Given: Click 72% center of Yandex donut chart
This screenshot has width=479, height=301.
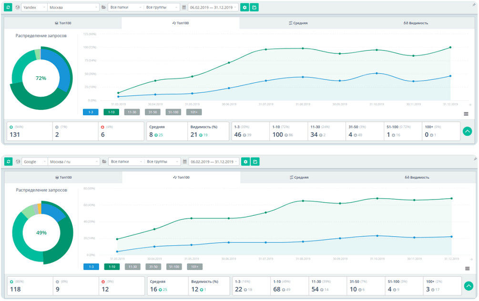Looking at the screenshot, I should tap(41, 78).
